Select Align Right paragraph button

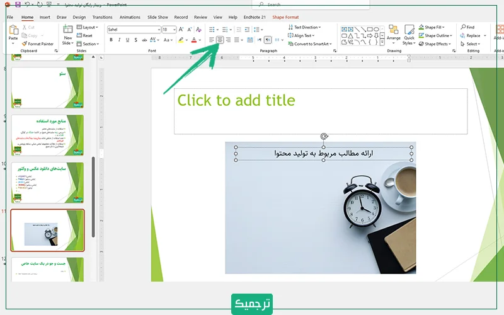coord(228,40)
